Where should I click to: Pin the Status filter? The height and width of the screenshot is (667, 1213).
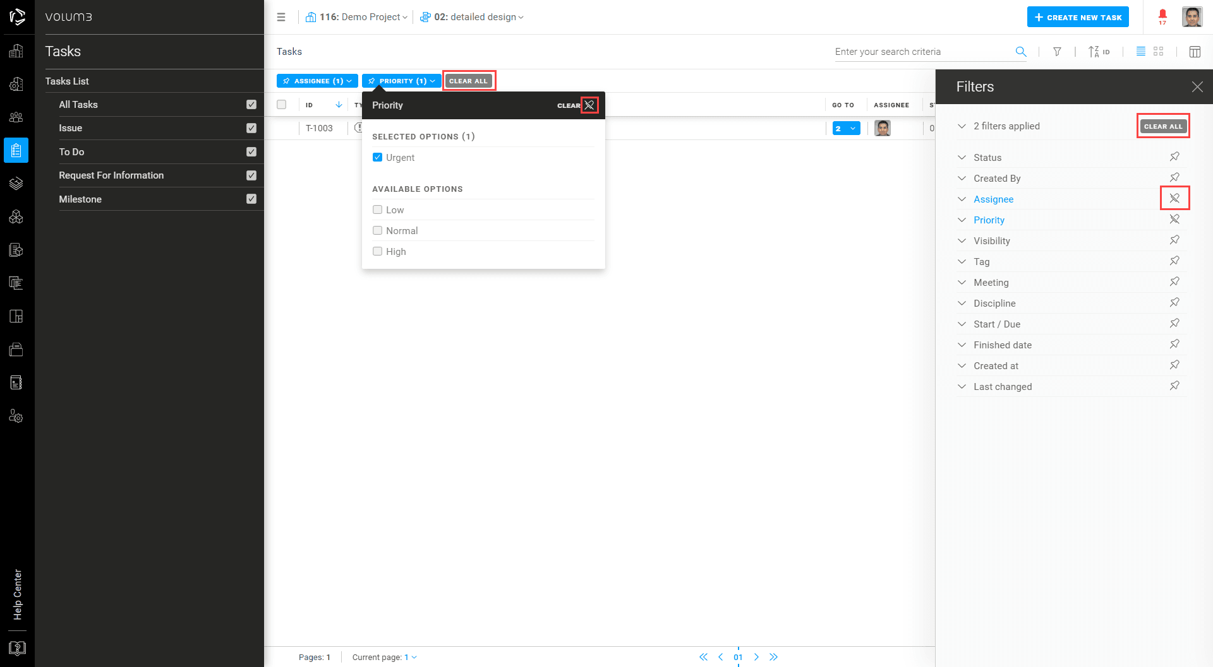pyautogui.click(x=1174, y=156)
